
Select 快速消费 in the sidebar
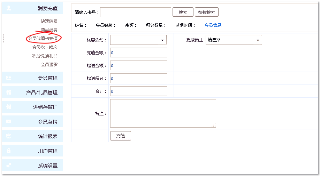(49, 21)
